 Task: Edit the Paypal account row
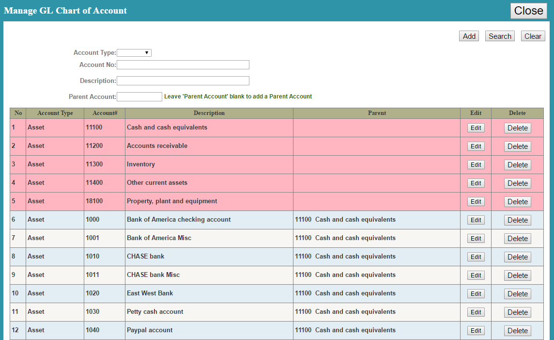pos(476,331)
